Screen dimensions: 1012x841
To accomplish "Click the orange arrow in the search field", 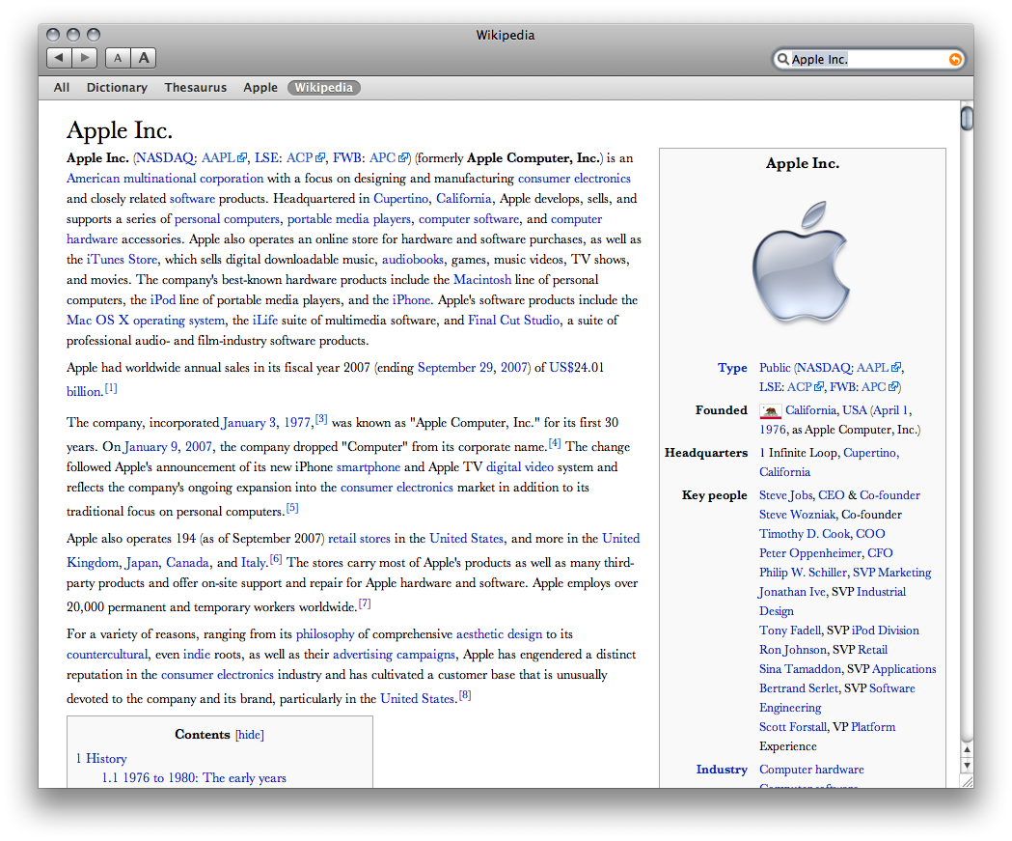I will click(953, 59).
